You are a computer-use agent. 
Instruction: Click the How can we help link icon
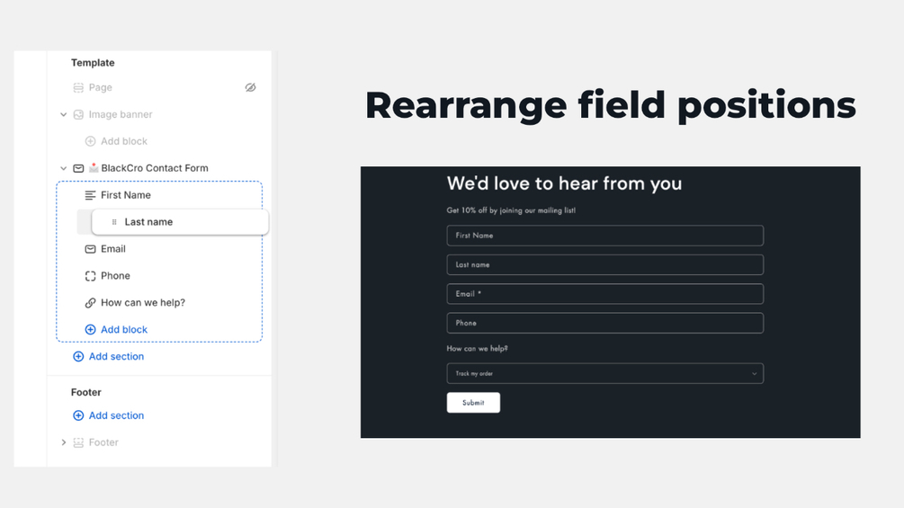(90, 302)
